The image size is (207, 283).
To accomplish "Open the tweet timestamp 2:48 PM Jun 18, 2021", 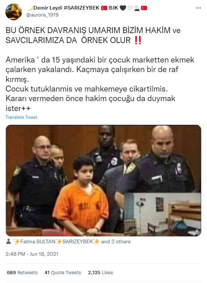I will (32, 254).
